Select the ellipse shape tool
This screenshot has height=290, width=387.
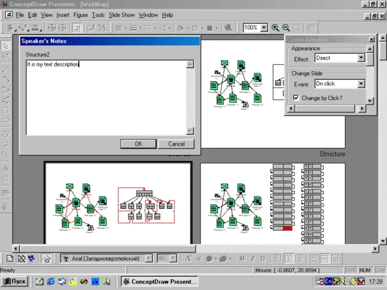pos(6,120)
